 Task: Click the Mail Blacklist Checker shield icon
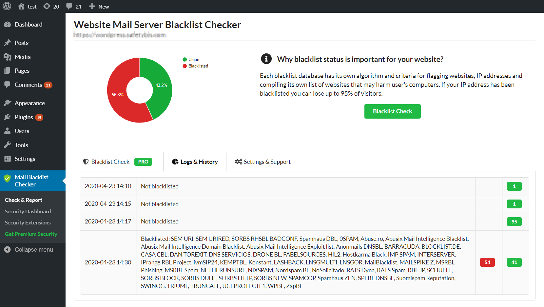(x=7, y=179)
